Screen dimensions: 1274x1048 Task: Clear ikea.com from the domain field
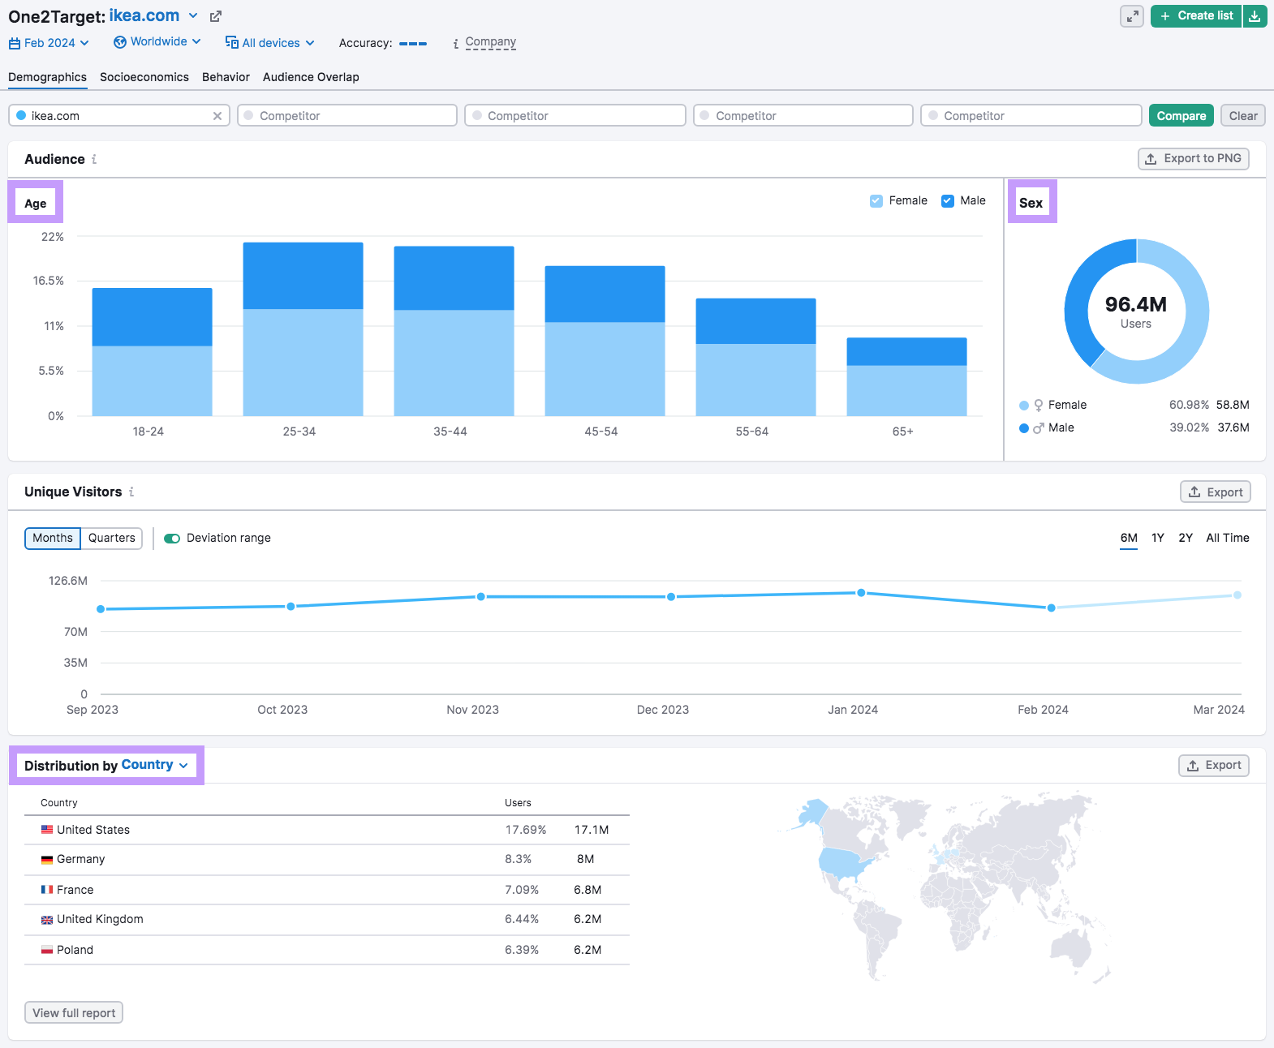pyautogui.click(x=217, y=116)
